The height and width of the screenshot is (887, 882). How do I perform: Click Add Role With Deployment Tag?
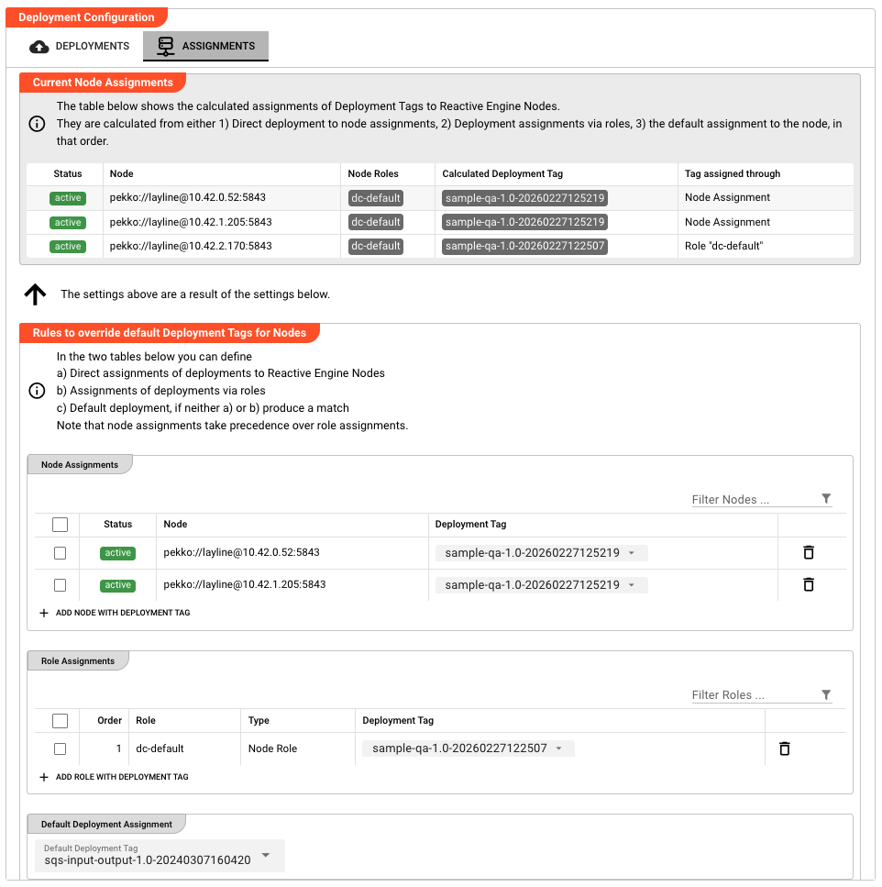point(114,777)
